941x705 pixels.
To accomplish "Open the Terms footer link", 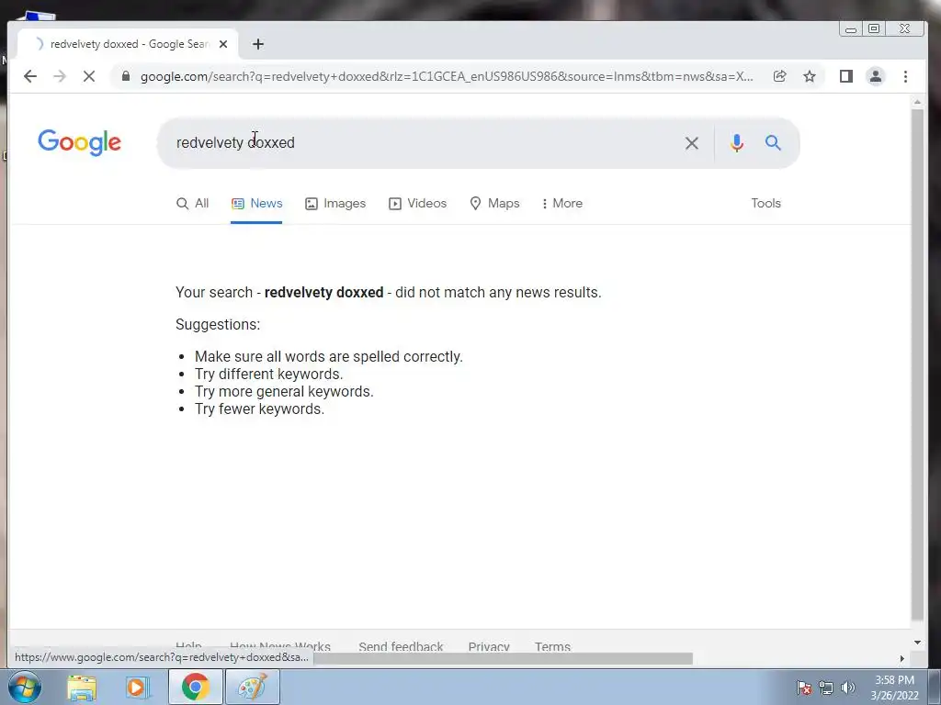I will (x=552, y=646).
